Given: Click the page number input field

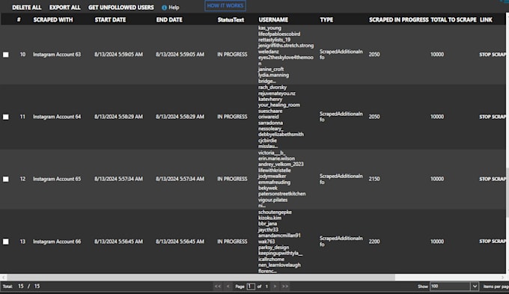Looking at the screenshot, I should click(x=251, y=287).
